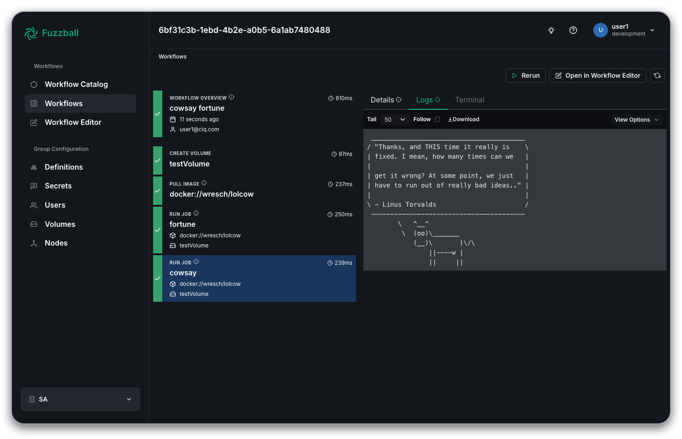Click the Definitions sidebar icon

(x=34, y=167)
